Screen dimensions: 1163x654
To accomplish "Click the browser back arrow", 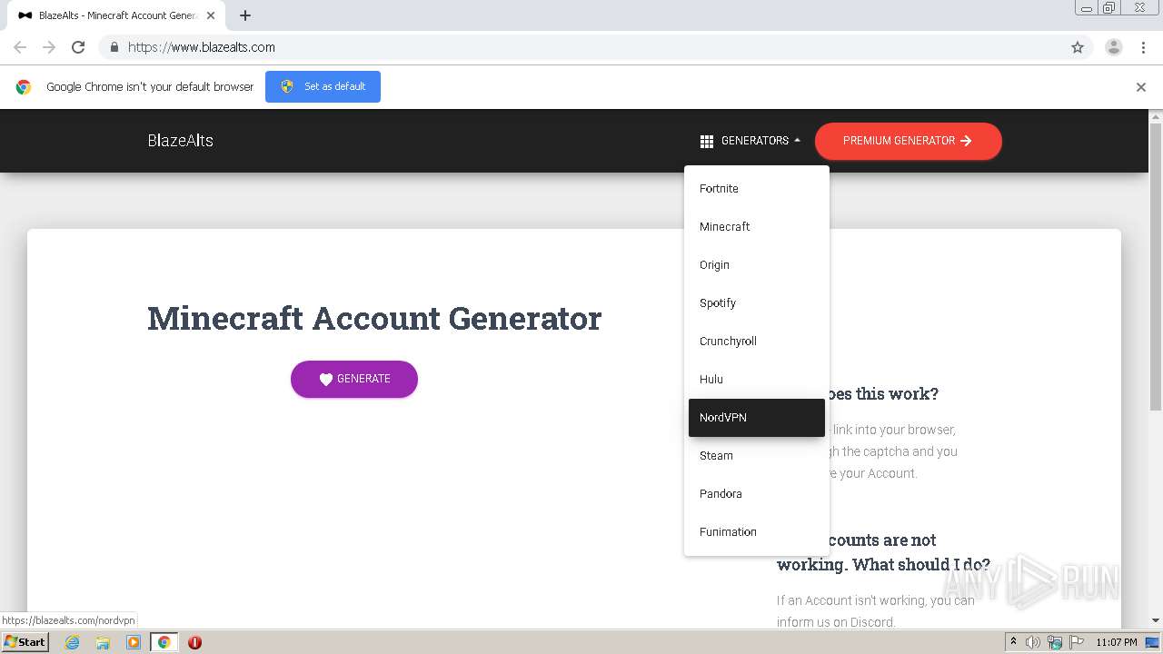I will 20,47.
